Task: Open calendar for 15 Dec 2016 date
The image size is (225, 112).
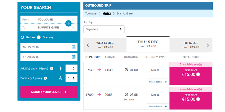Action: pos(74,47)
